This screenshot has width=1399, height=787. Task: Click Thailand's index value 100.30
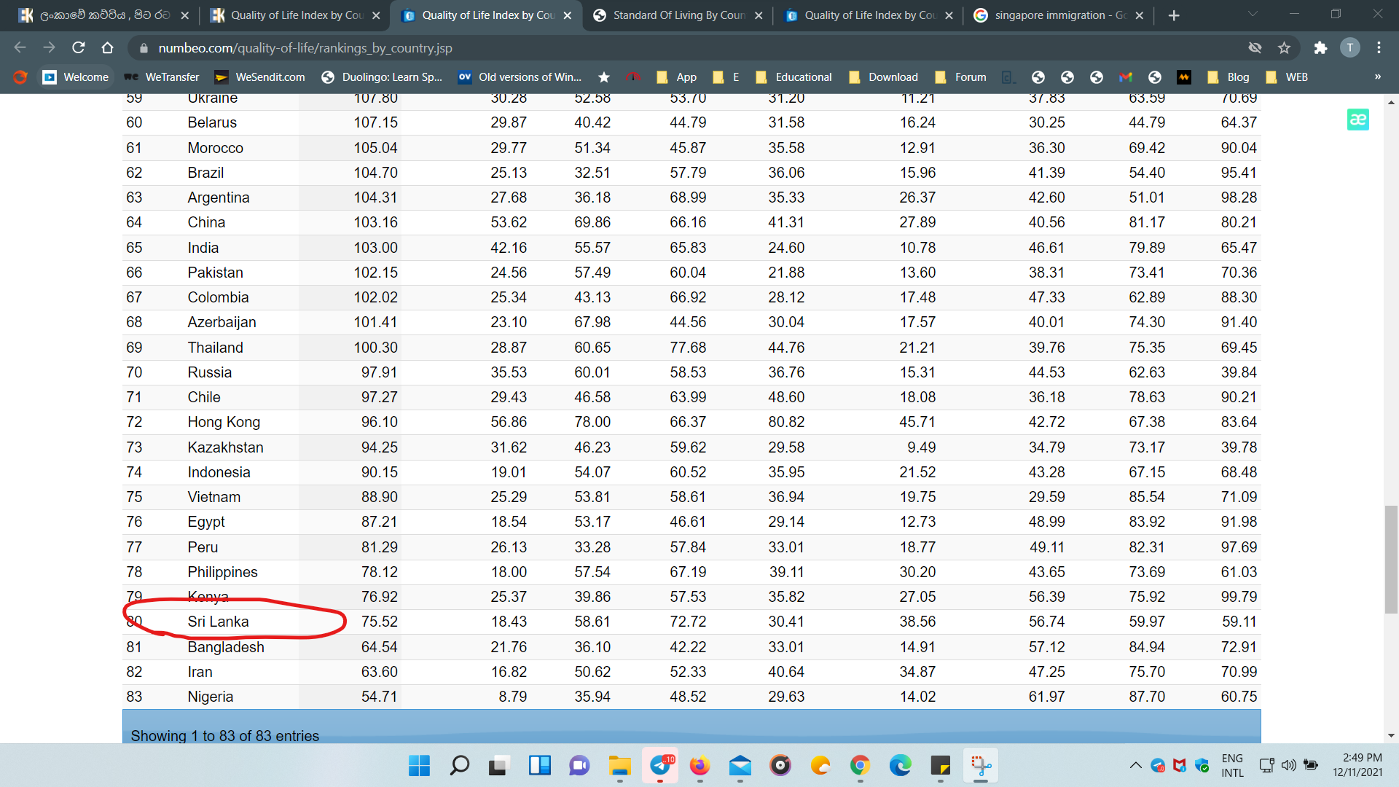[375, 348]
